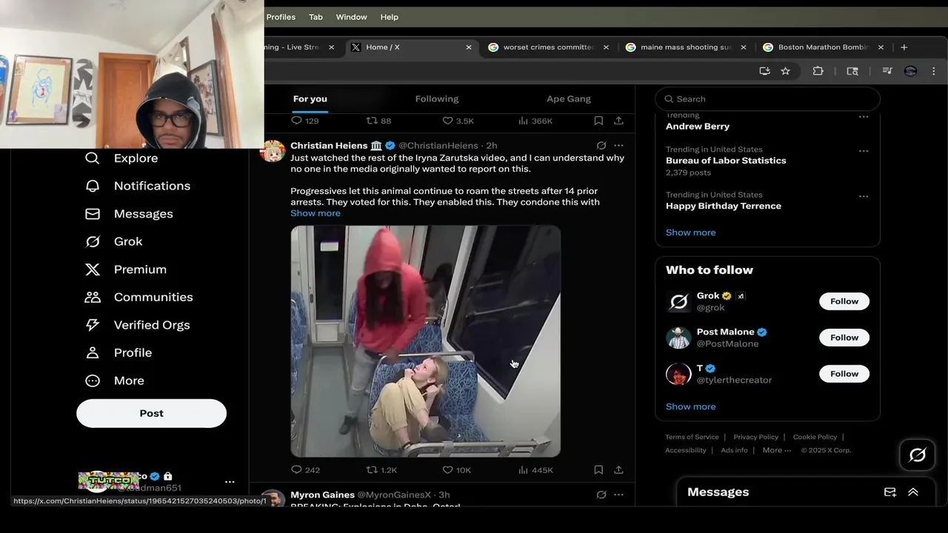Screen dimensions: 948x533
Task: Click the X Search field
Action: (x=767, y=99)
